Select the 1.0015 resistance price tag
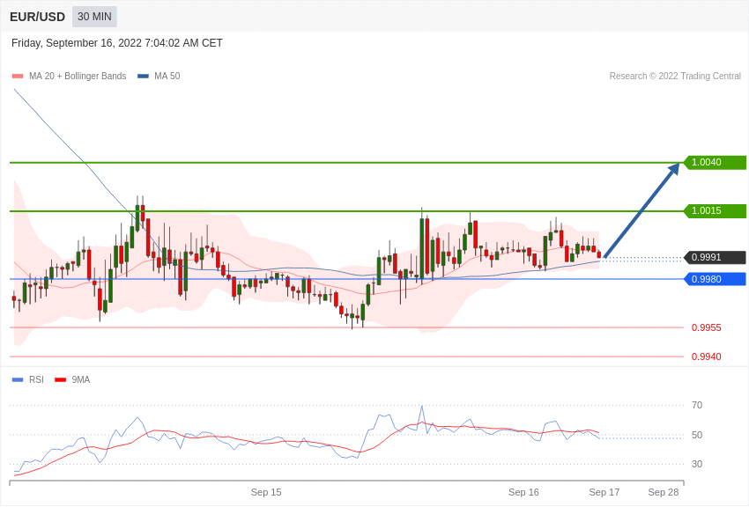 point(716,211)
